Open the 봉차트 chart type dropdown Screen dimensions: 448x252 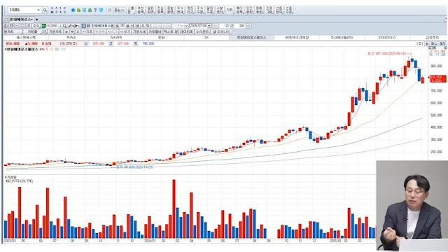13,31
